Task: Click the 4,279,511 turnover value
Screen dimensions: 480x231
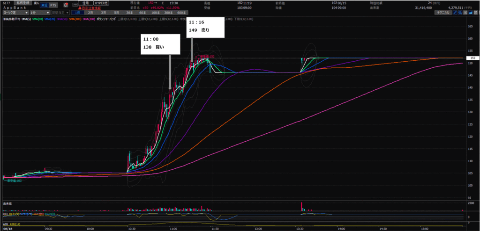Action: [457, 8]
